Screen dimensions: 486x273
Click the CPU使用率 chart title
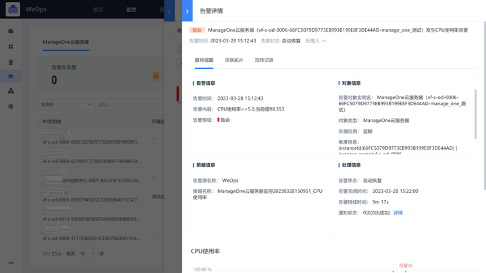pyautogui.click(x=205, y=251)
